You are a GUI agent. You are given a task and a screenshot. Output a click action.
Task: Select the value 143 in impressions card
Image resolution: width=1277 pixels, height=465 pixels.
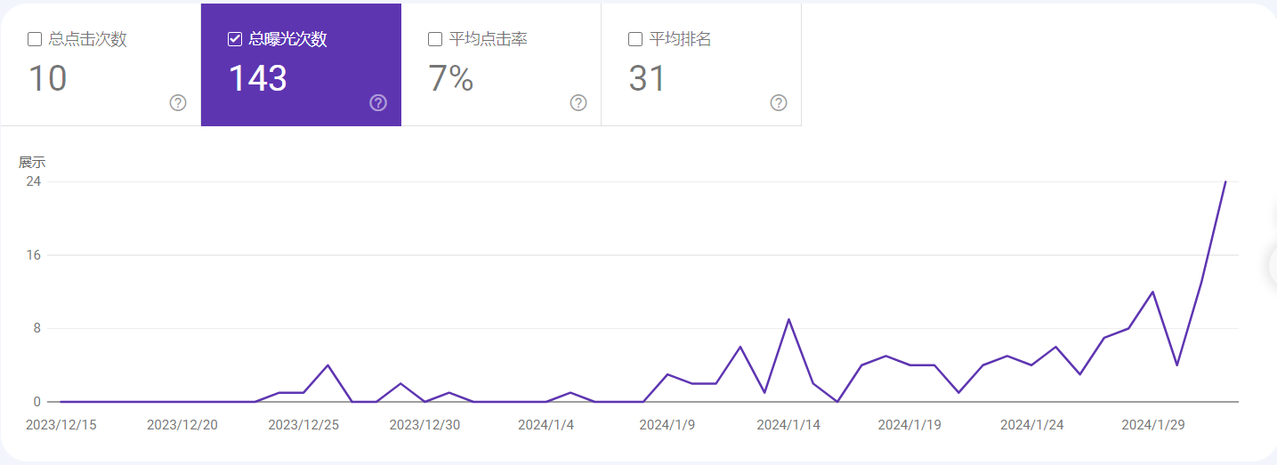pos(258,79)
